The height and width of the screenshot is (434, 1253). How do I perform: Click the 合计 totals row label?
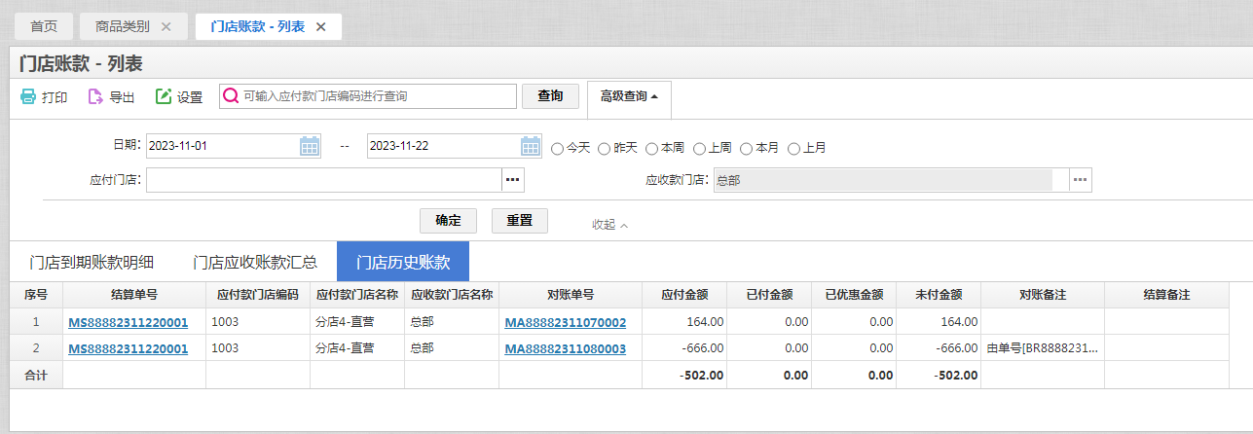tap(36, 375)
